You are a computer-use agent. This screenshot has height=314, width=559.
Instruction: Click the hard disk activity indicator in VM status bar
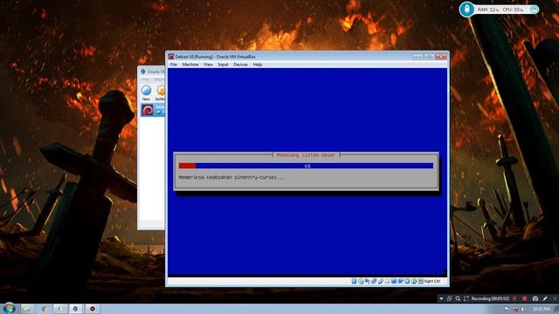pos(354,281)
